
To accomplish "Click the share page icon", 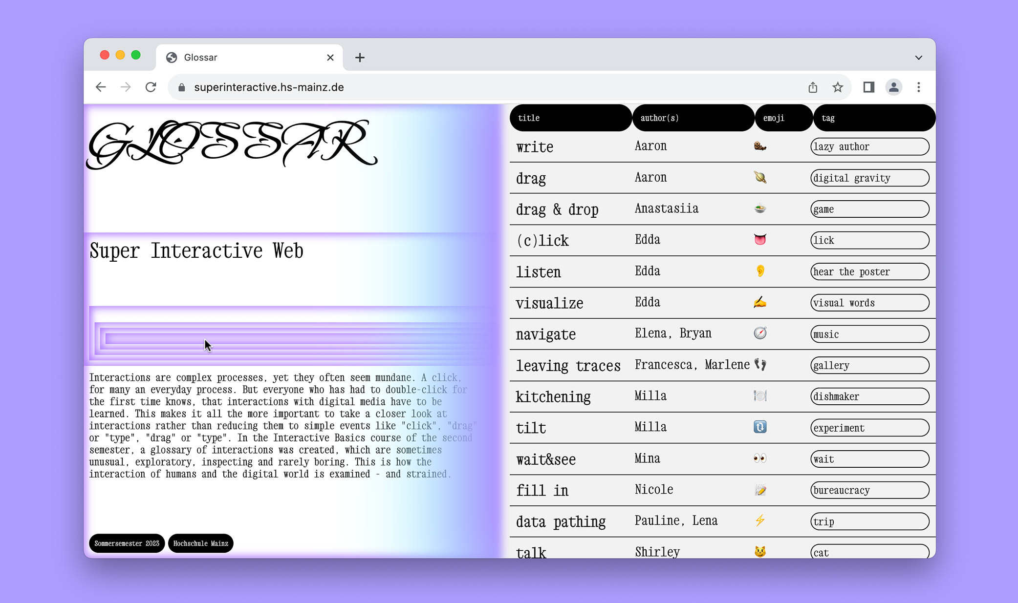I will click(x=812, y=87).
